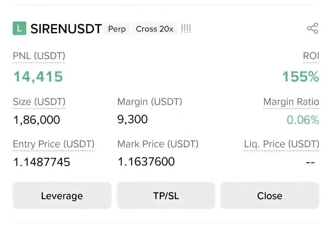The height and width of the screenshot is (229, 332).
Task: Tap the Size (USDT) underlined label
Action: tap(39, 102)
